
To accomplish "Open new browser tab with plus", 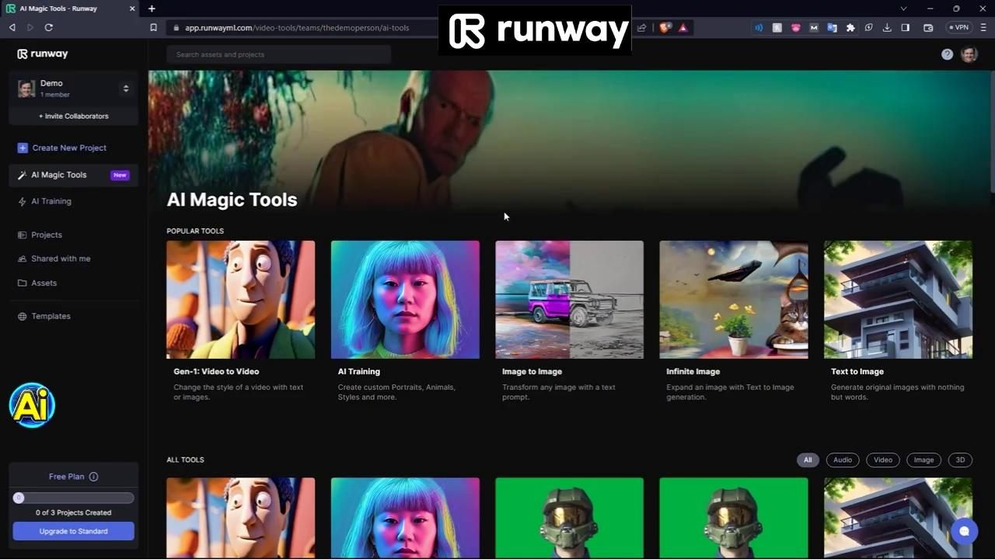I will click(x=152, y=9).
